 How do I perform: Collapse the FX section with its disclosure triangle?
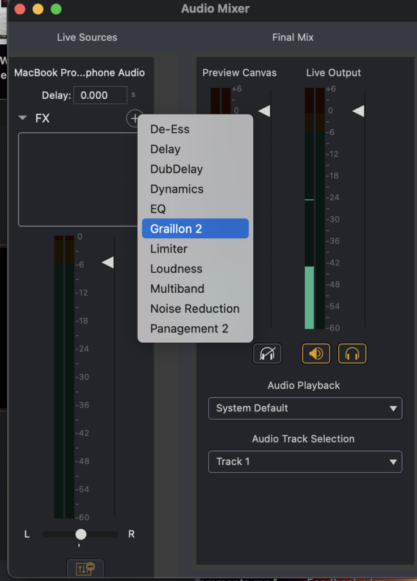(x=22, y=119)
